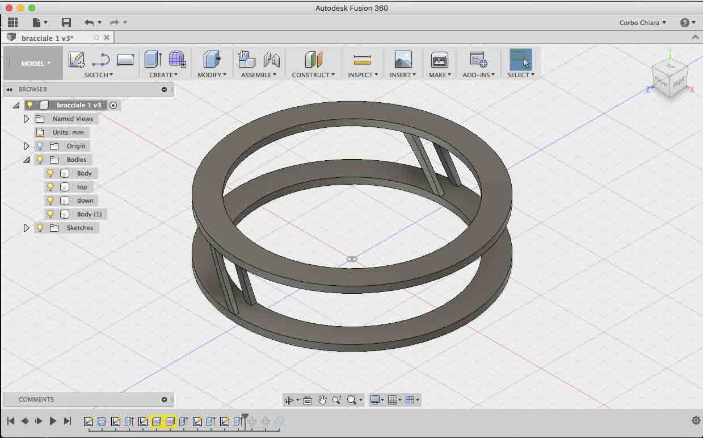Click the Press Pull modify icon

click(x=212, y=59)
